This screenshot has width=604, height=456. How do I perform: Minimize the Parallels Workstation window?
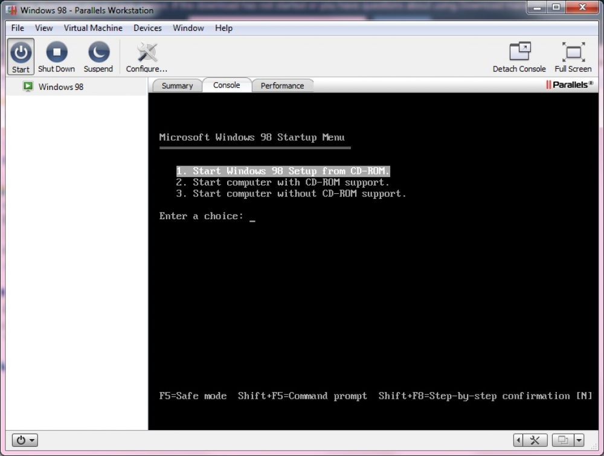(x=536, y=7)
